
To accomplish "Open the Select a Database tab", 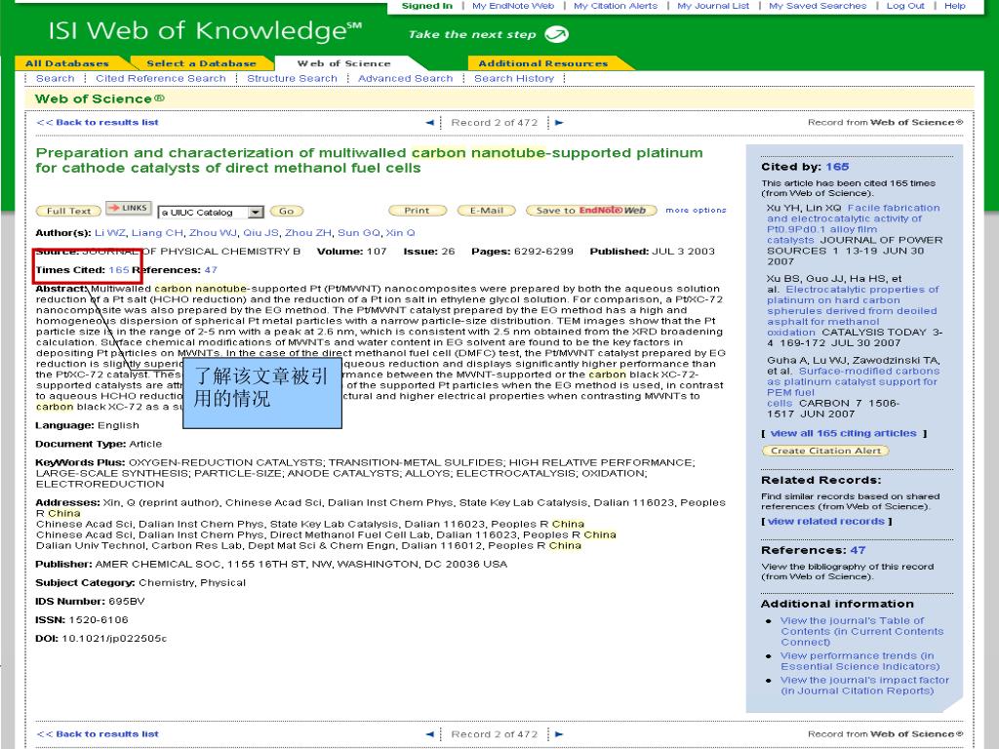I will [201, 63].
